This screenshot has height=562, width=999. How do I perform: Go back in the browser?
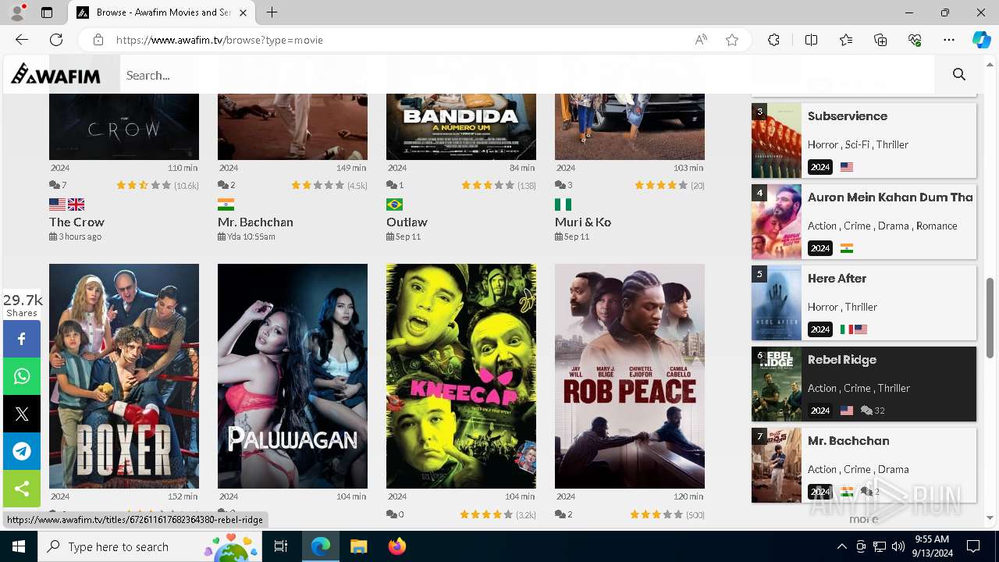click(22, 40)
